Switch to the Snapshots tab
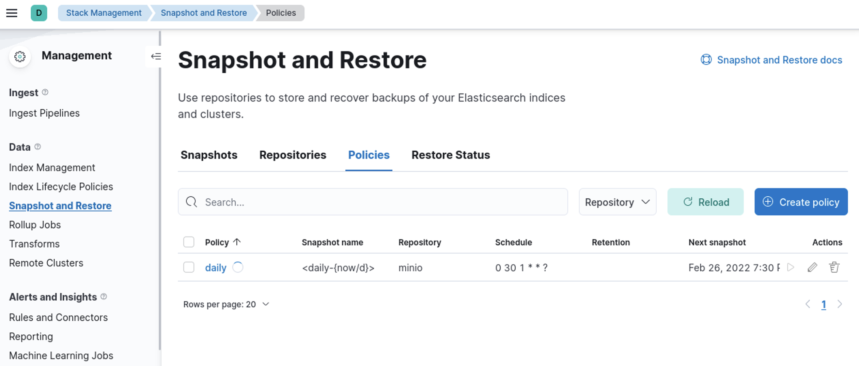 (x=209, y=155)
